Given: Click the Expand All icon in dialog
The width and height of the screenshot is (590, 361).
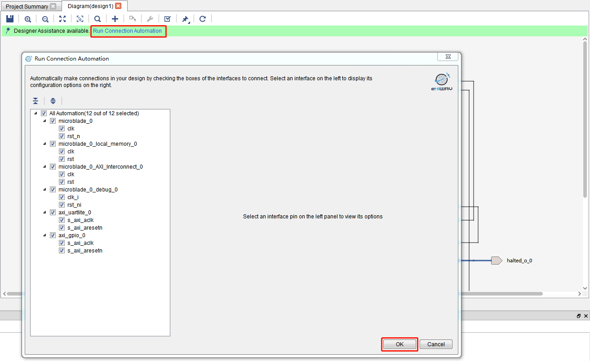Looking at the screenshot, I should coord(53,101).
